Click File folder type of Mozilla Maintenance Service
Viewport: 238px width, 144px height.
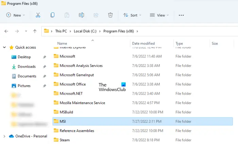[x=183, y=103]
